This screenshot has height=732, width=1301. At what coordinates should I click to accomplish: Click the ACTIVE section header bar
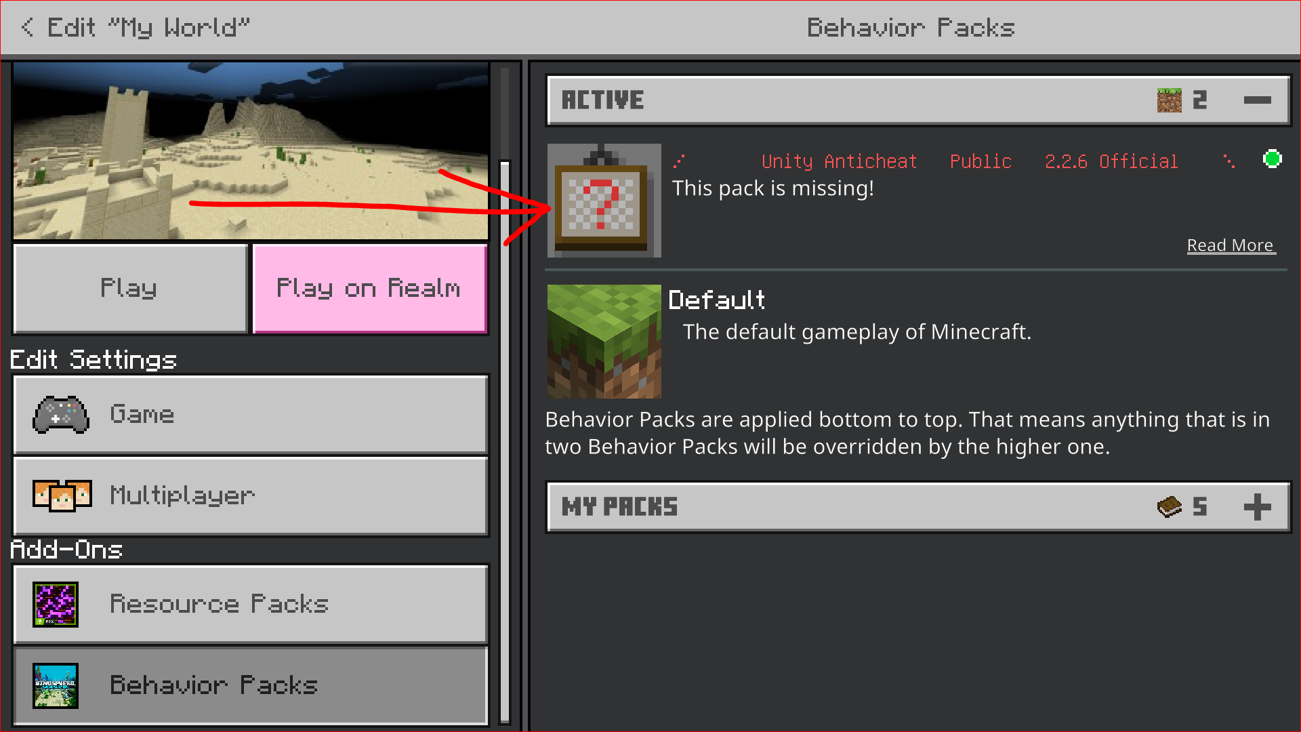click(918, 100)
